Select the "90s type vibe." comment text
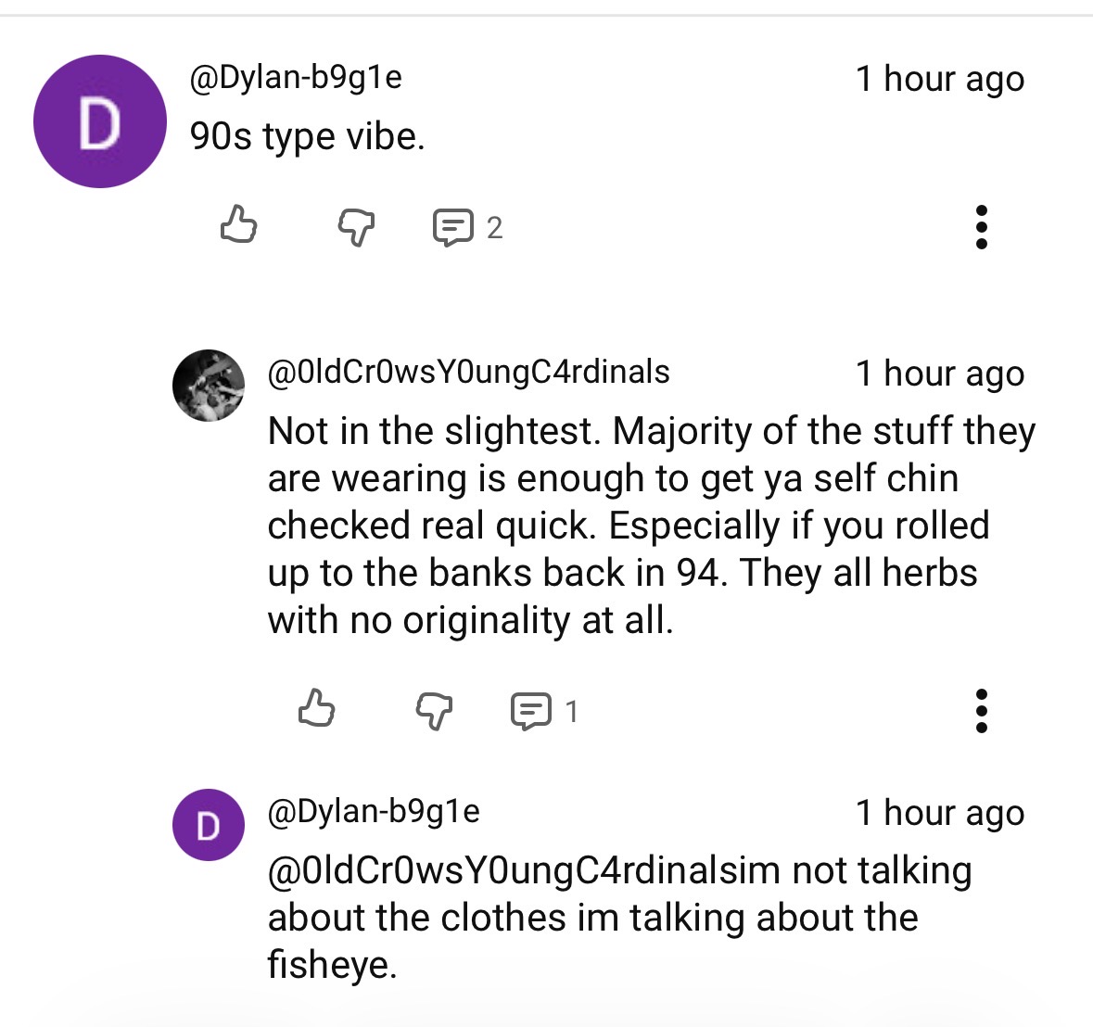Viewport: 1093px width, 1027px height. [307, 137]
